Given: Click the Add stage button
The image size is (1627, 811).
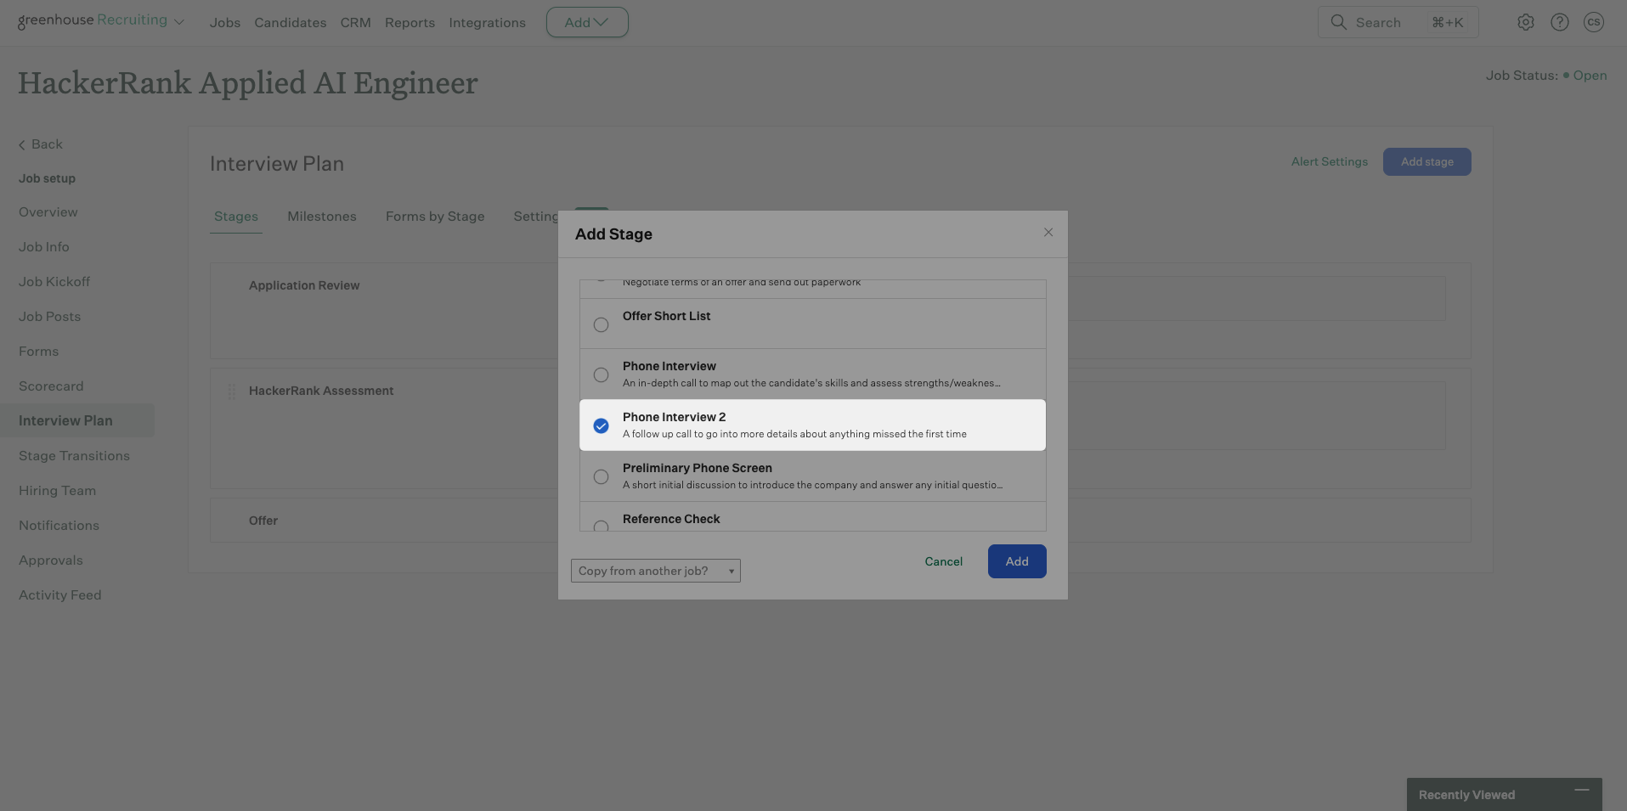Looking at the screenshot, I should [x=1427, y=161].
